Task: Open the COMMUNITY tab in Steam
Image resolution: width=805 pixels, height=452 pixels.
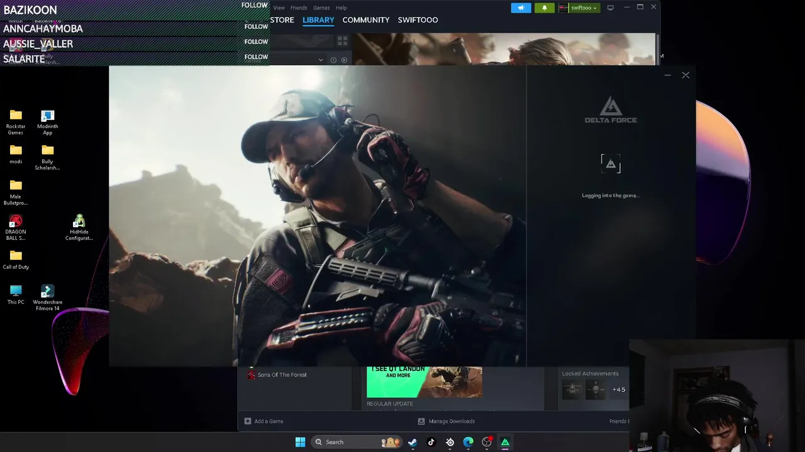Action: click(366, 20)
